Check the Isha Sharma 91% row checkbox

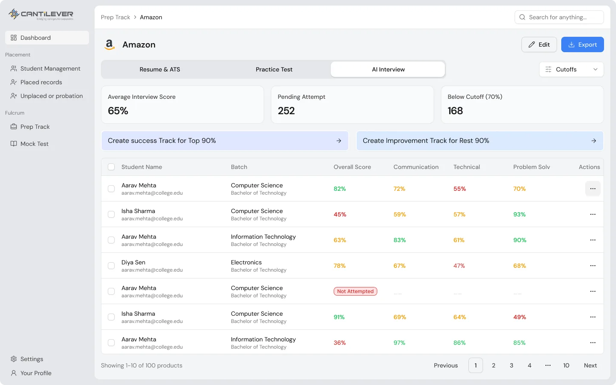point(111,317)
